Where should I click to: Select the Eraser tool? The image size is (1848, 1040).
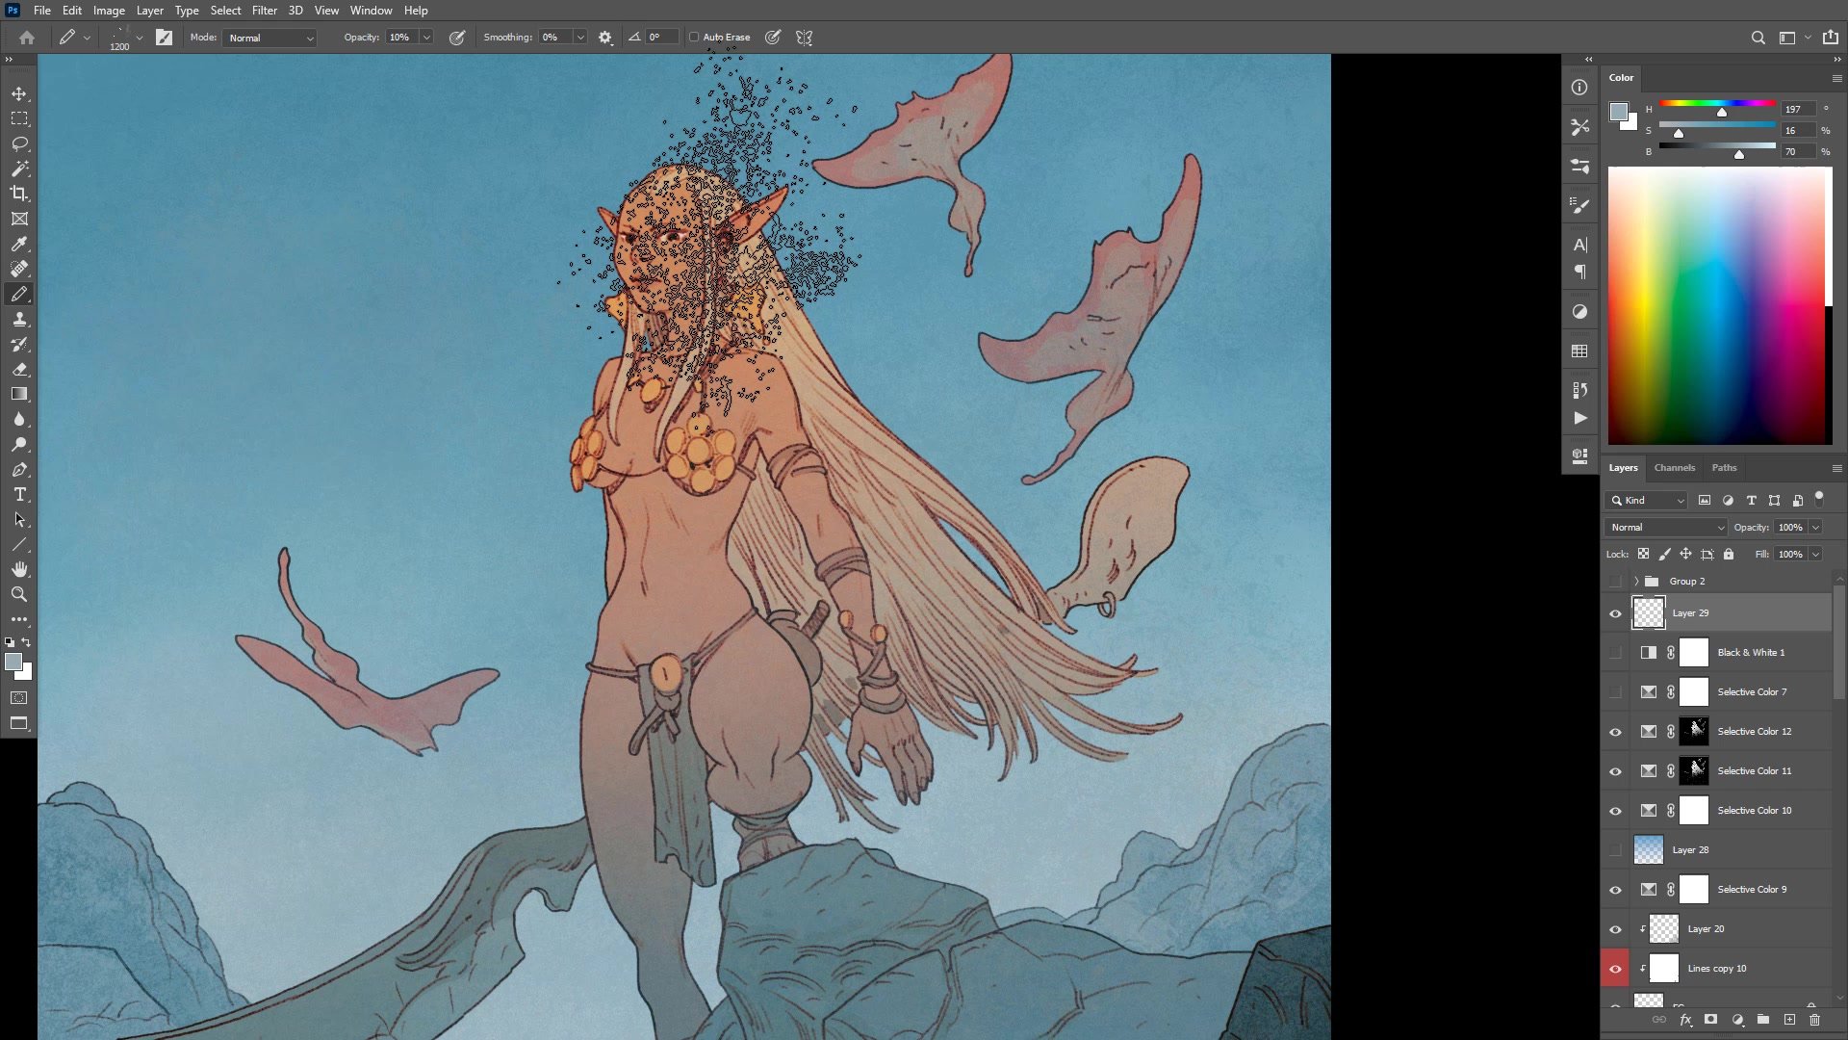[19, 369]
